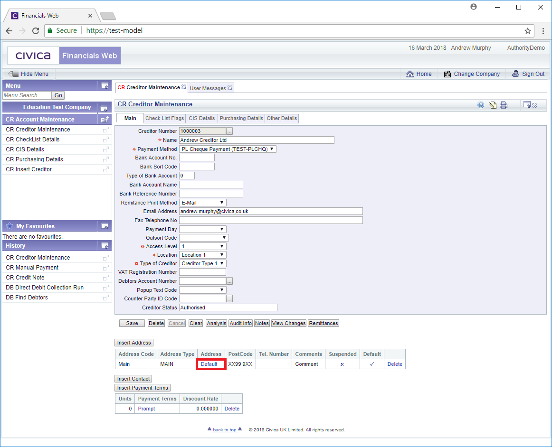Switch to the CIS Details tab
The width and height of the screenshot is (552, 447).
(202, 119)
